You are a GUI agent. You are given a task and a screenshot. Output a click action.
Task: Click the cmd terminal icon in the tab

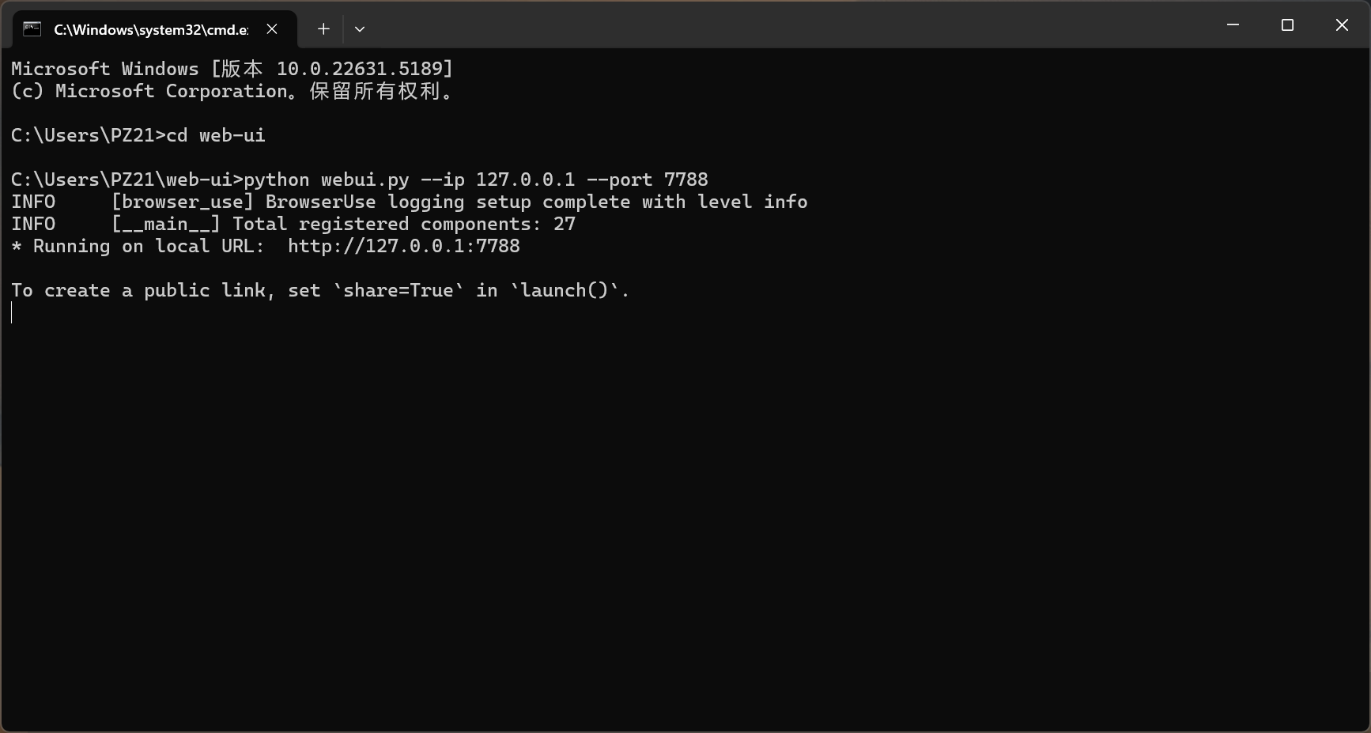pyautogui.click(x=32, y=29)
